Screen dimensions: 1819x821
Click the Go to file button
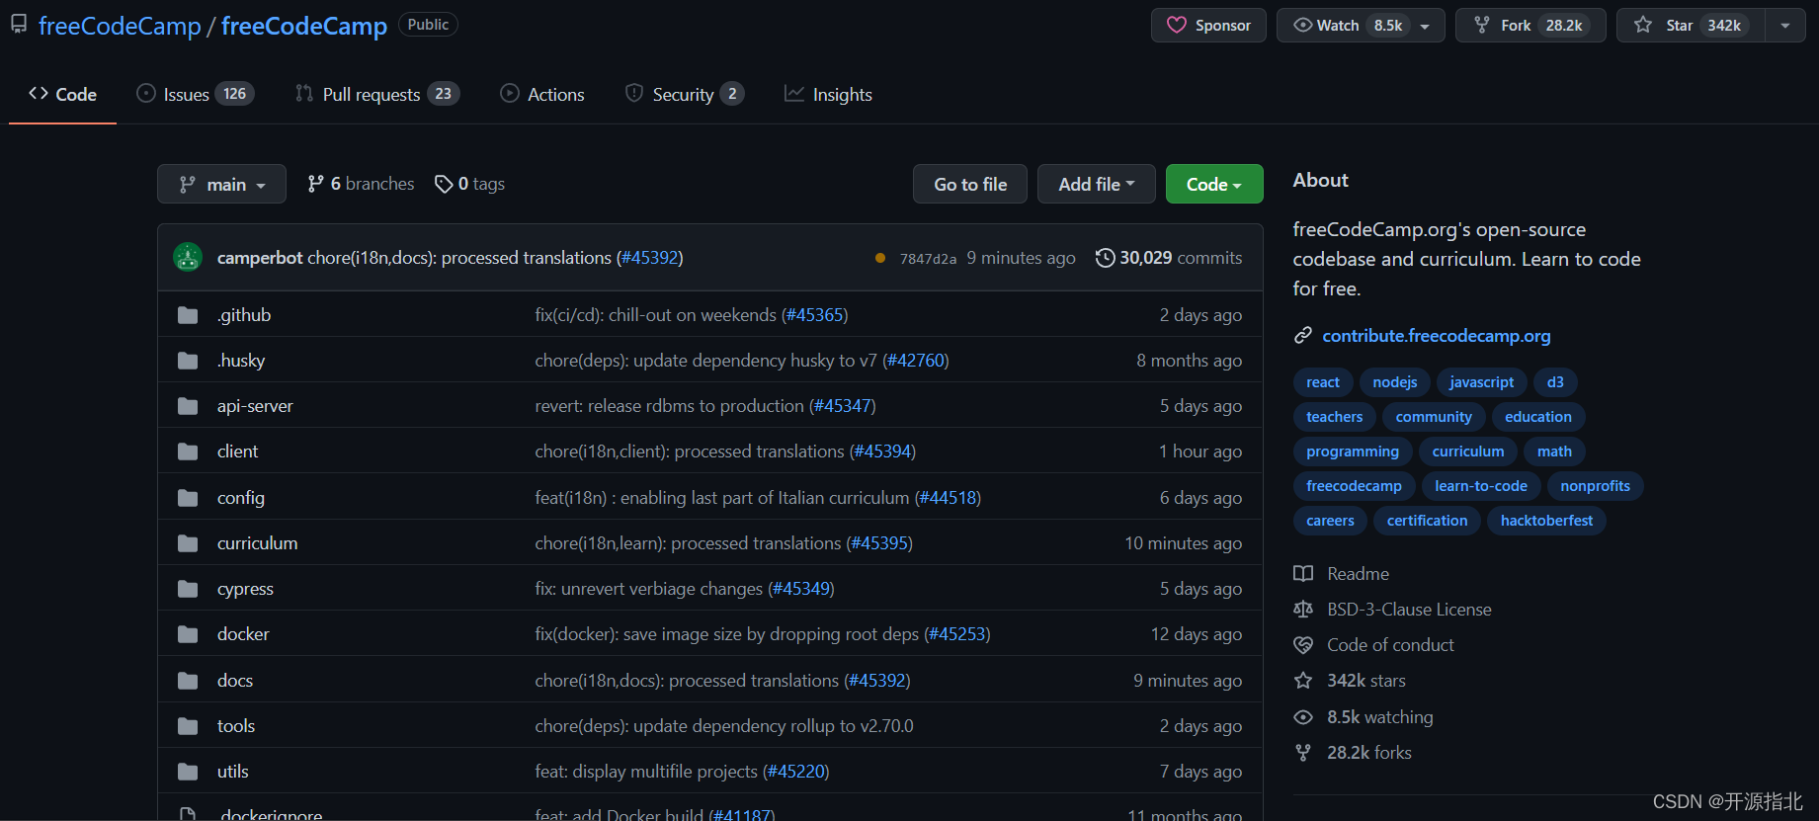tap(970, 184)
